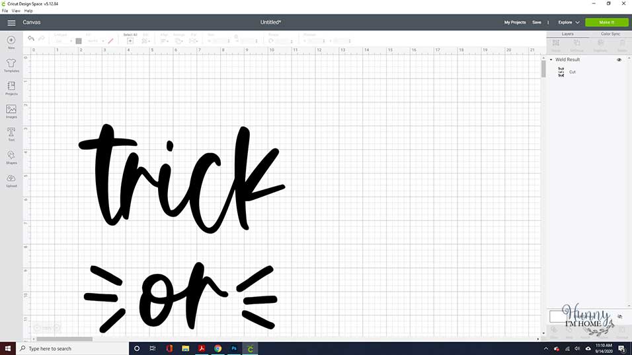Open the Upload panel
Image resolution: width=632 pixels, height=355 pixels.
point(11,180)
